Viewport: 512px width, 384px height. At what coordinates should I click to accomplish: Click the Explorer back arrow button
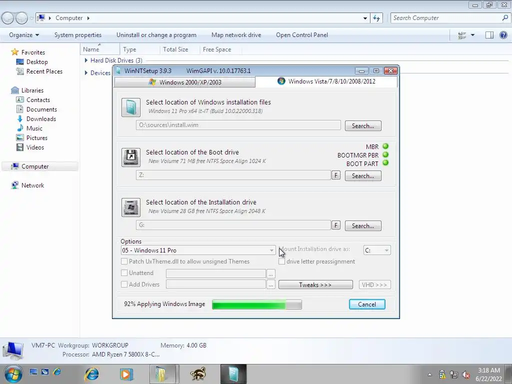coord(8,18)
